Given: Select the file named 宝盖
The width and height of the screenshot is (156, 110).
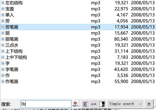Looking at the screenshot, I should tap(10, 9).
